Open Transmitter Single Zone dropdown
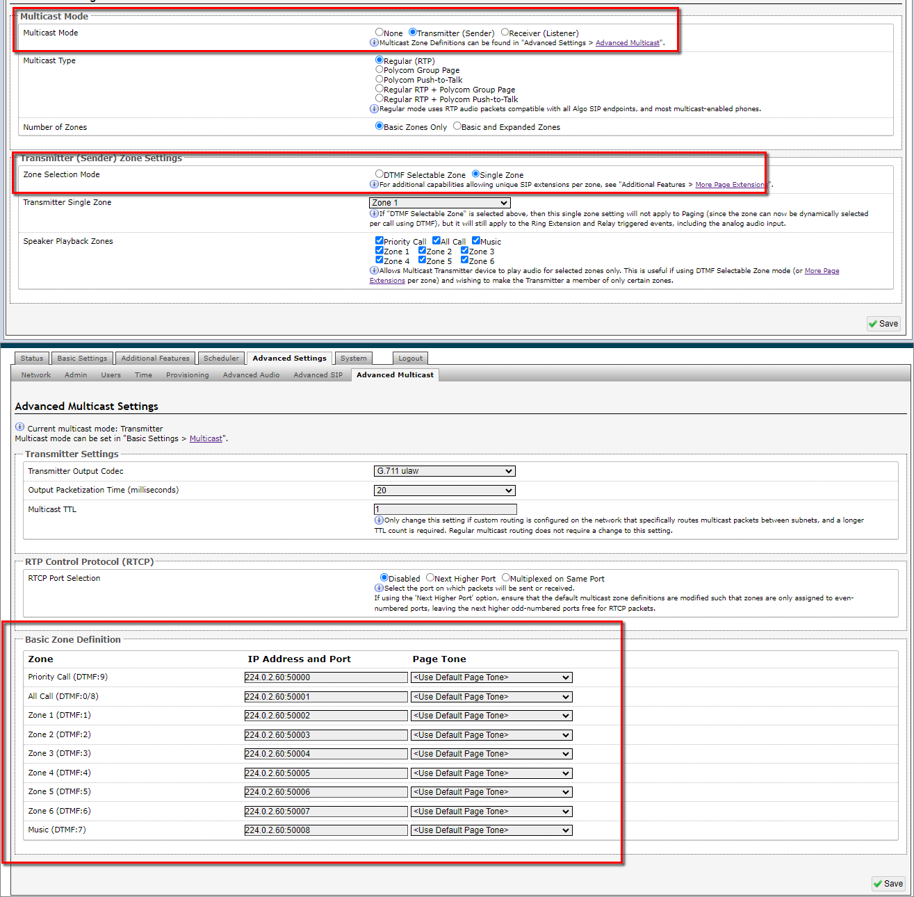 pos(439,203)
